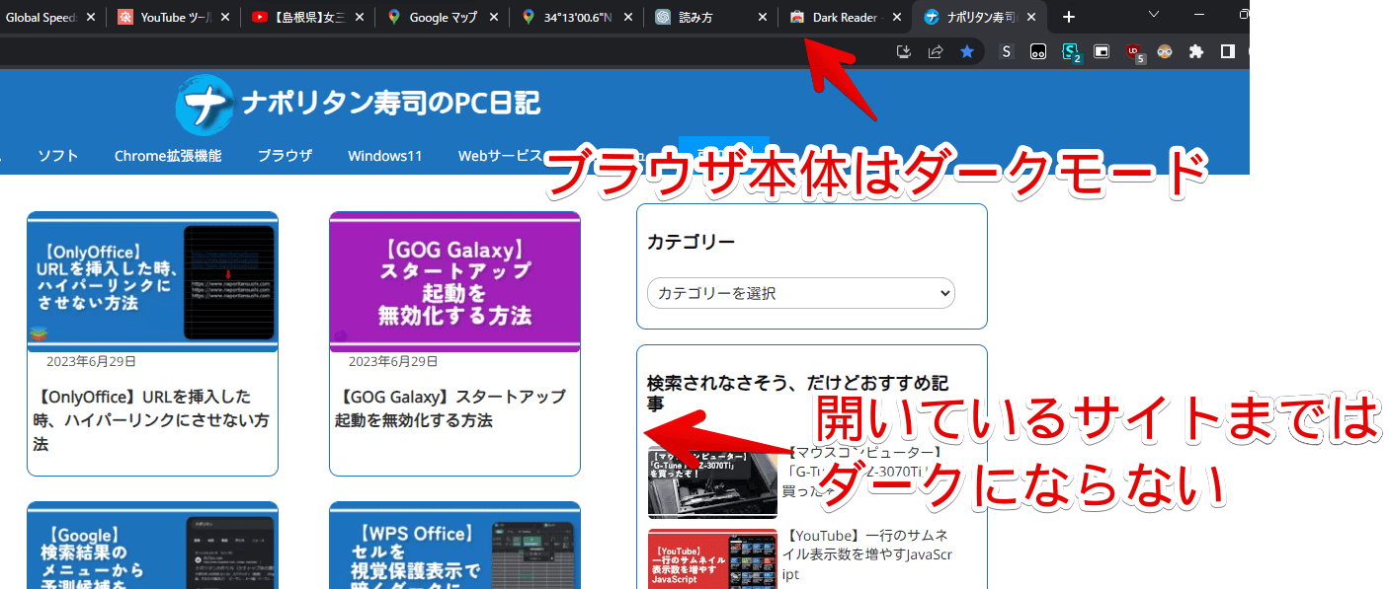Switch to the Global Speed tab
This screenshot has height=589, width=1389.
click(50, 18)
